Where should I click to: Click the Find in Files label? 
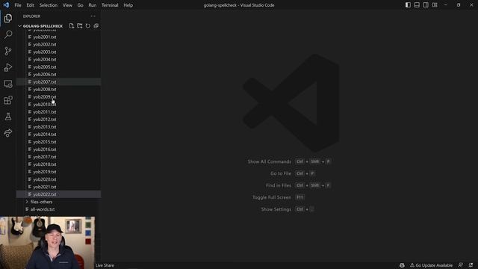[279, 185]
